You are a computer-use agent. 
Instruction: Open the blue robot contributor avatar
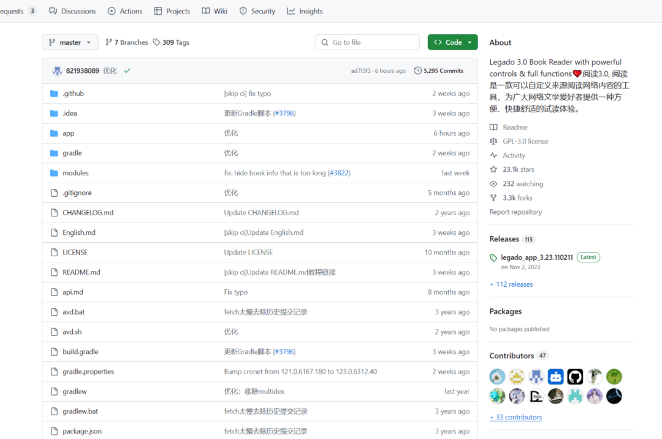pyautogui.click(x=555, y=376)
